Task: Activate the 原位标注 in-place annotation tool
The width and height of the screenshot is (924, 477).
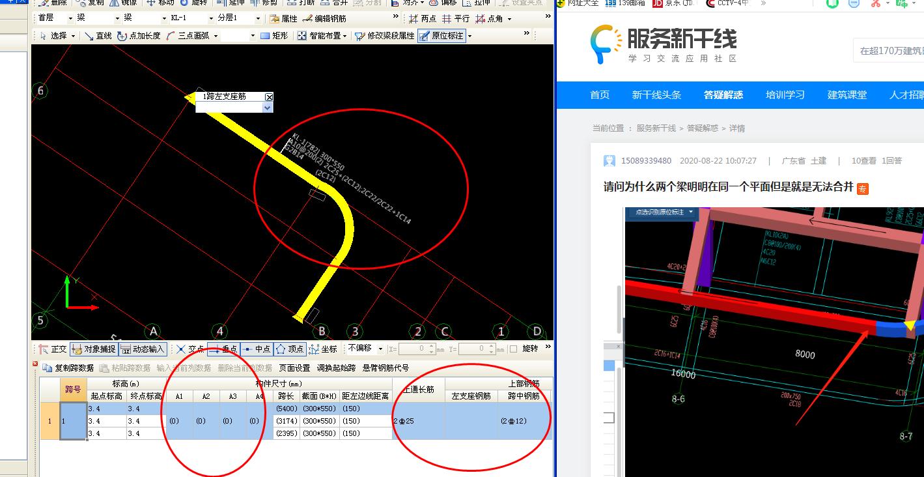Action: pyautogui.click(x=441, y=36)
